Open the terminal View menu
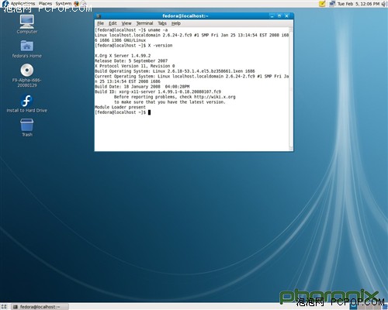The height and width of the screenshot is (310, 388). 126,23
